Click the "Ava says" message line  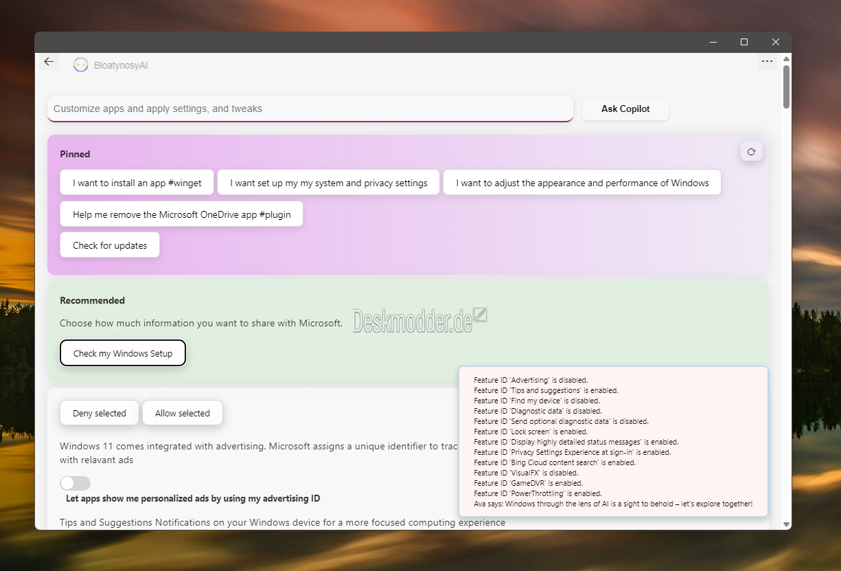coord(613,504)
